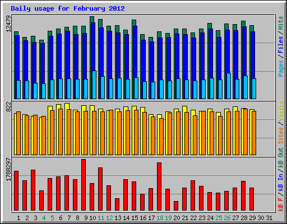Viewport: 287px width, 224px height.
Task: Click day label 23 on x-axis
Action: [202, 218]
